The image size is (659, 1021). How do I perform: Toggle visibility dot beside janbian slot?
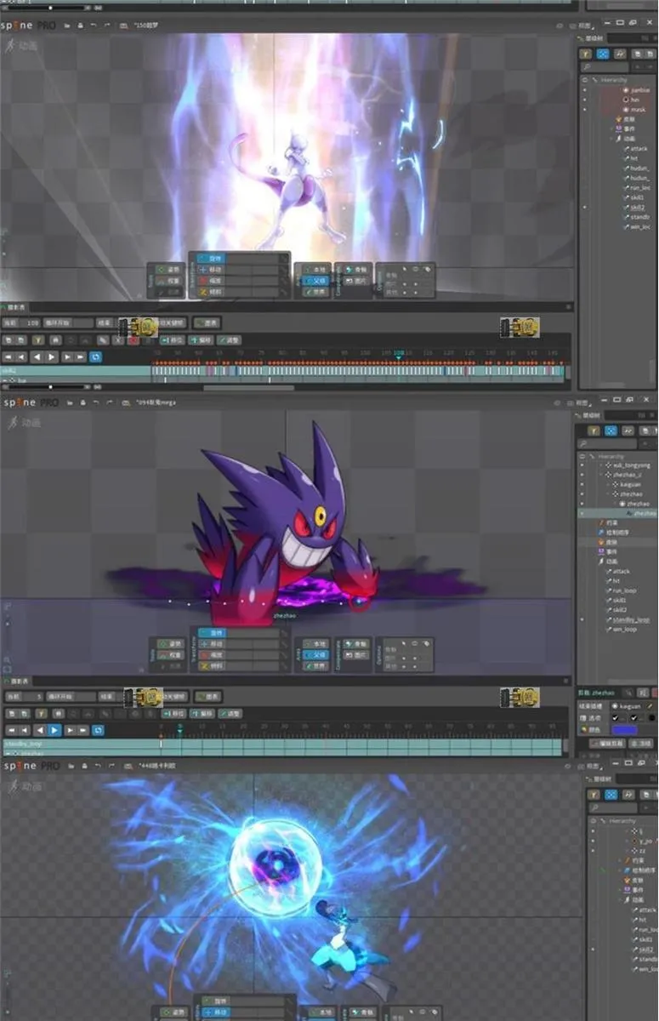click(x=584, y=88)
